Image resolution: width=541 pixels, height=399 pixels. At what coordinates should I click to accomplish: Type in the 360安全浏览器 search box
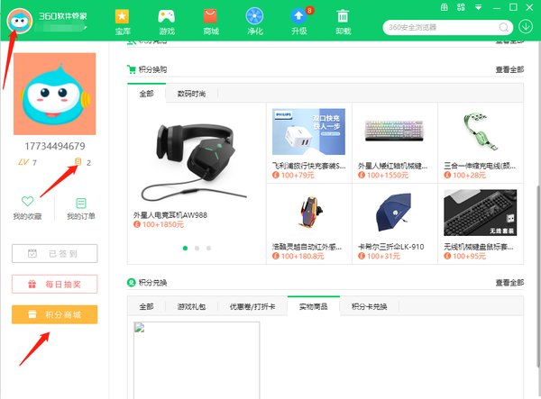click(x=444, y=27)
